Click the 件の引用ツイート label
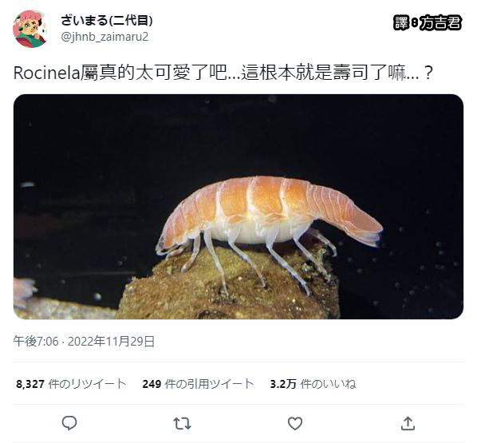The height and width of the screenshot is (443, 477). pyautogui.click(x=210, y=384)
